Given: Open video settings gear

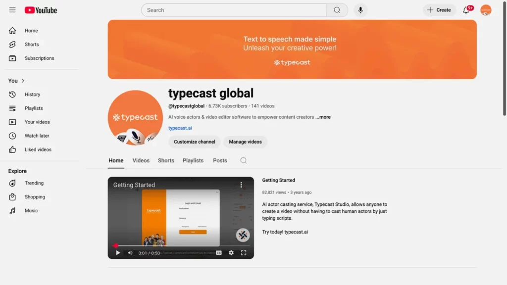Looking at the screenshot, I should point(231,253).
